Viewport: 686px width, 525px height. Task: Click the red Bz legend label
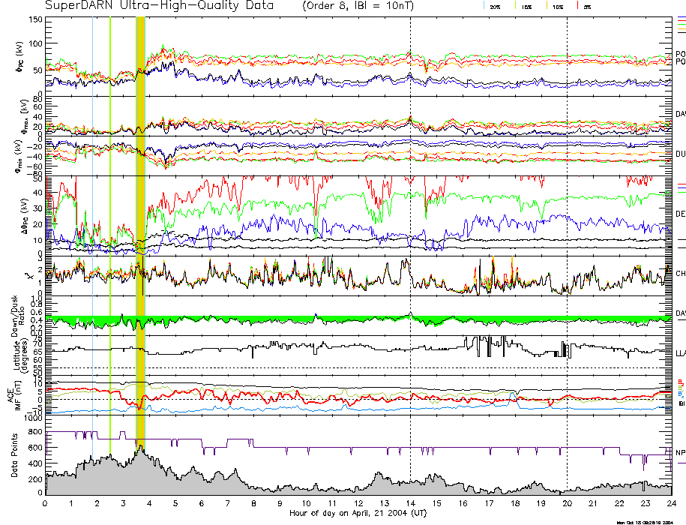[680, 382]
